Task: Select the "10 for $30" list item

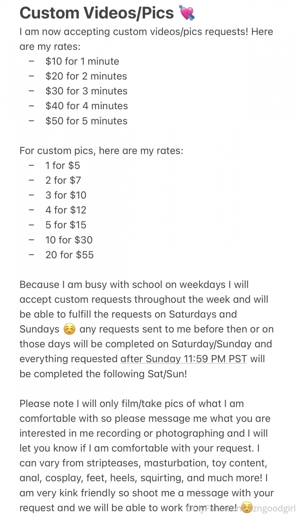Action: click(x=69, y=240)
